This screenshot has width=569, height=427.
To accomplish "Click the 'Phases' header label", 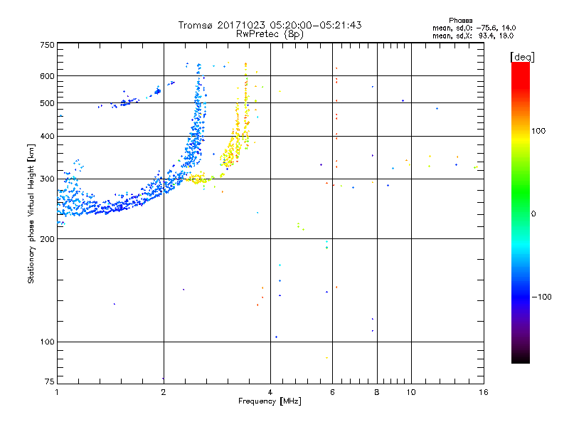I will [x=460, y=21].
